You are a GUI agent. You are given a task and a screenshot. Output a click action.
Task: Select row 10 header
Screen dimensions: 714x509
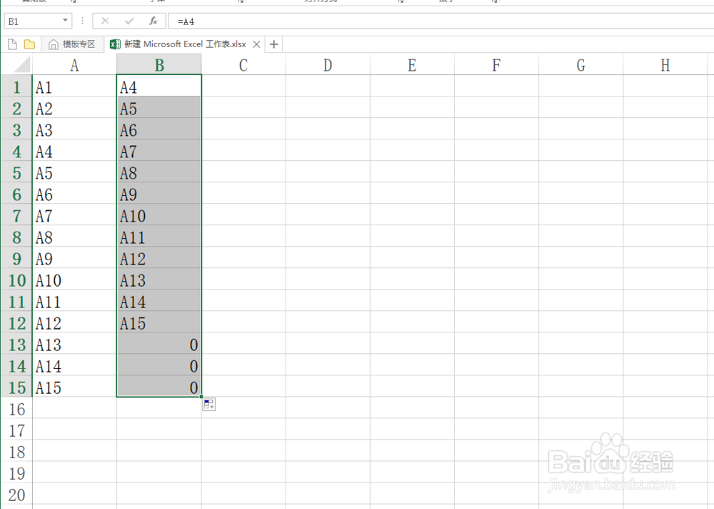pyautogui.click(x=16, y=279)
